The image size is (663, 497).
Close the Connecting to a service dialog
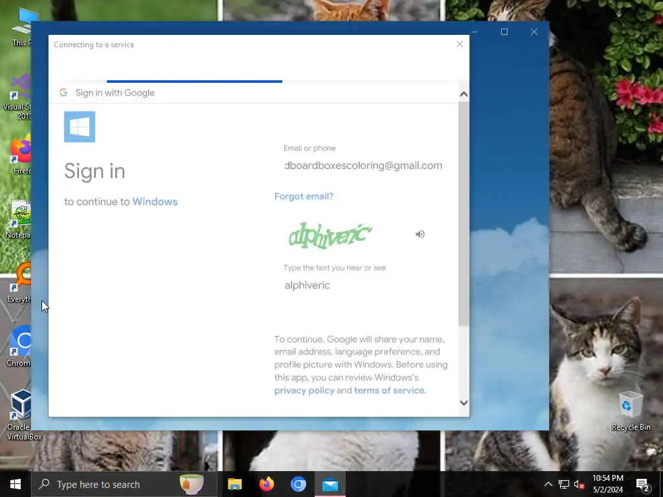click(x=460, y=44)
